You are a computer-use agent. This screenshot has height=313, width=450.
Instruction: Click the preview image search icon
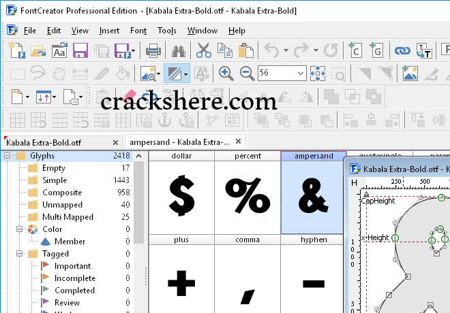pos(148,73)
